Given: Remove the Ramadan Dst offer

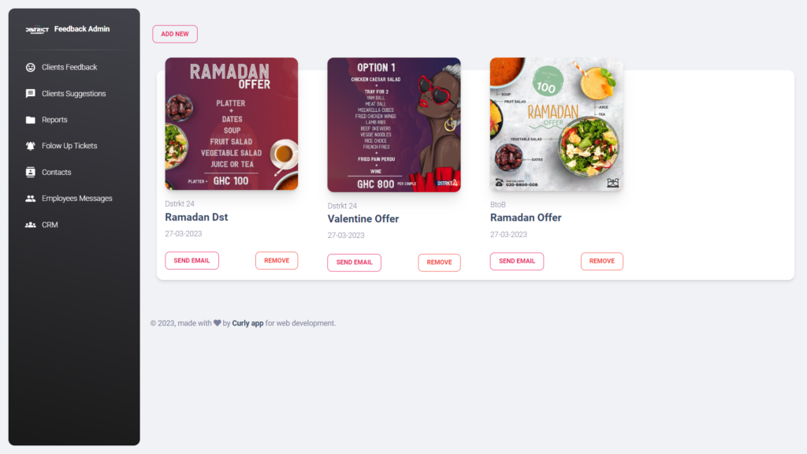Looking at the screenshot, I should (277, 260).
